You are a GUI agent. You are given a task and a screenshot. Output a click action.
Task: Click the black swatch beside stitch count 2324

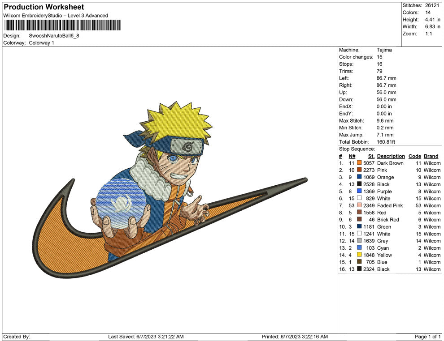click(x=359, y=269)
